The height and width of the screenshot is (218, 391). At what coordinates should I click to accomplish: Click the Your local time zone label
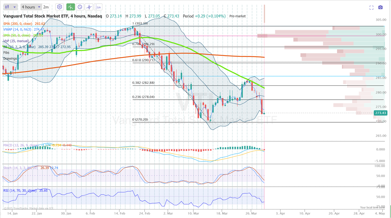(373, 207)
